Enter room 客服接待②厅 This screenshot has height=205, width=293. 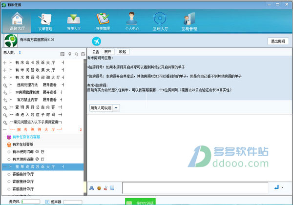(43, 182)
